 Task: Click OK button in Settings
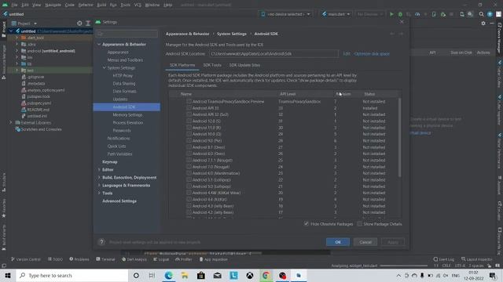point(338,242)
